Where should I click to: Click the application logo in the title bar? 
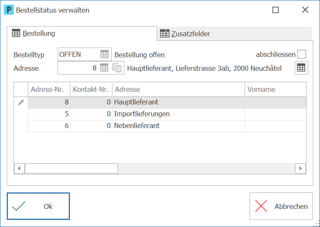pos(9,10)
